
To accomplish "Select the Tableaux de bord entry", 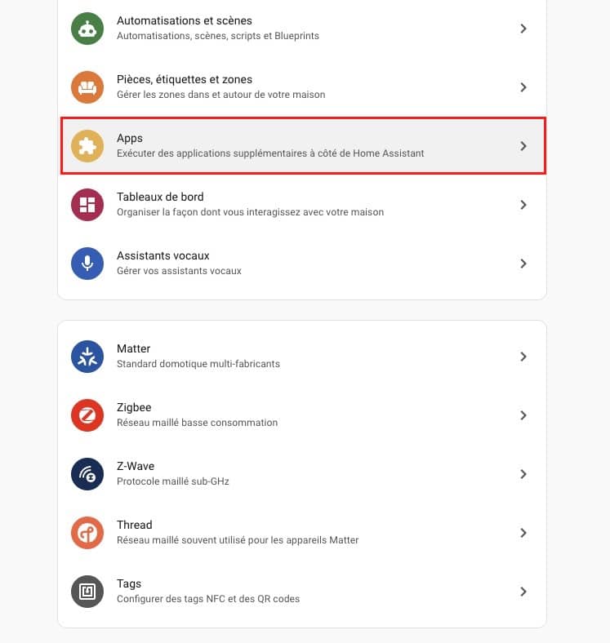I will click(x=160, y=197).
